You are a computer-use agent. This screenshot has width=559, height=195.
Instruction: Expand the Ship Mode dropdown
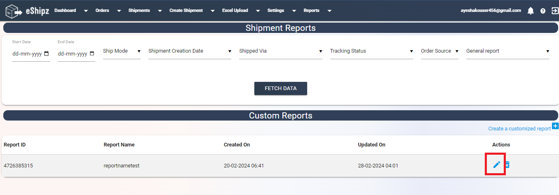click(x=122, y=51)
